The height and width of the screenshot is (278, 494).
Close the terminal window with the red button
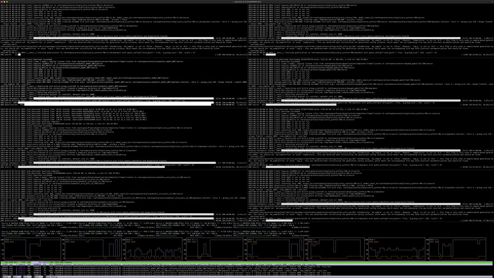[x=2, y=2]
